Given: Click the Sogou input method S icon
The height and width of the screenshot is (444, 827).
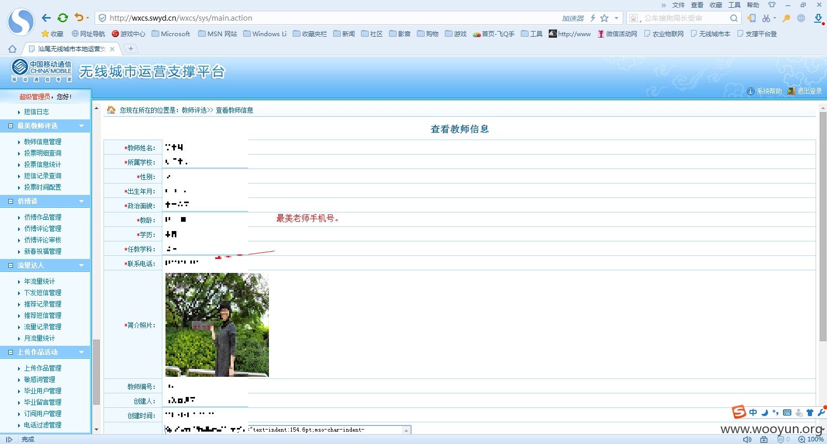Looking at the screenshot, I should tap(739, 412).
